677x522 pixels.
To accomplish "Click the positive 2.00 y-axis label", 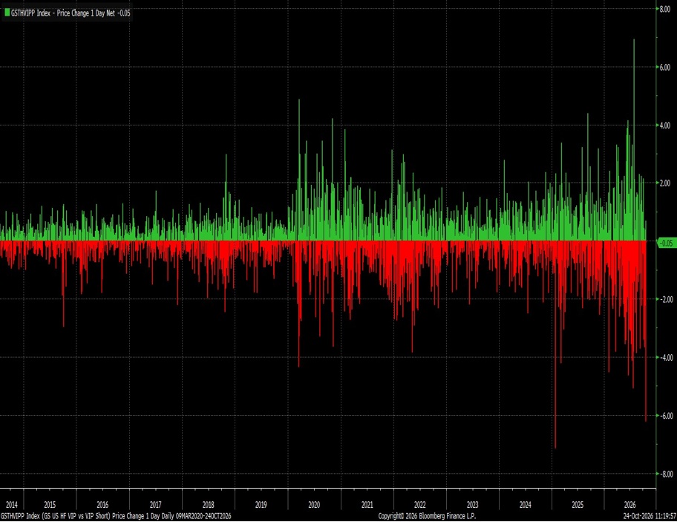I will (664, 183).
